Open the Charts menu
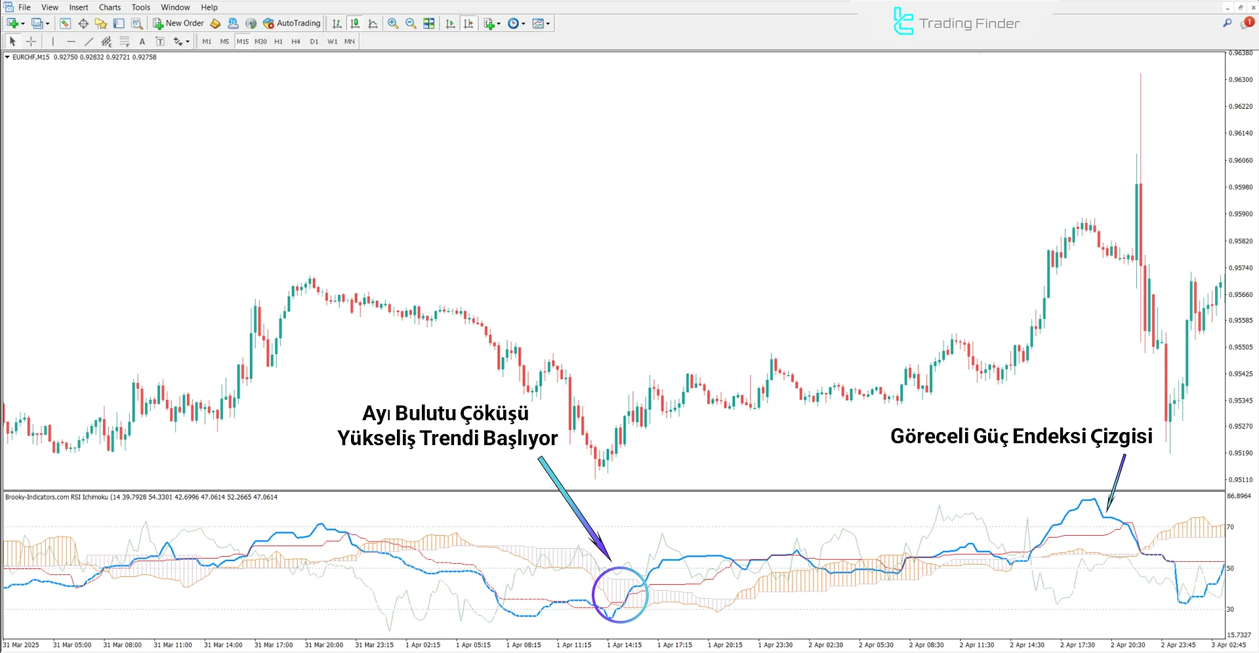Viewport: 1259px width, 653px height. click(109, 7)
